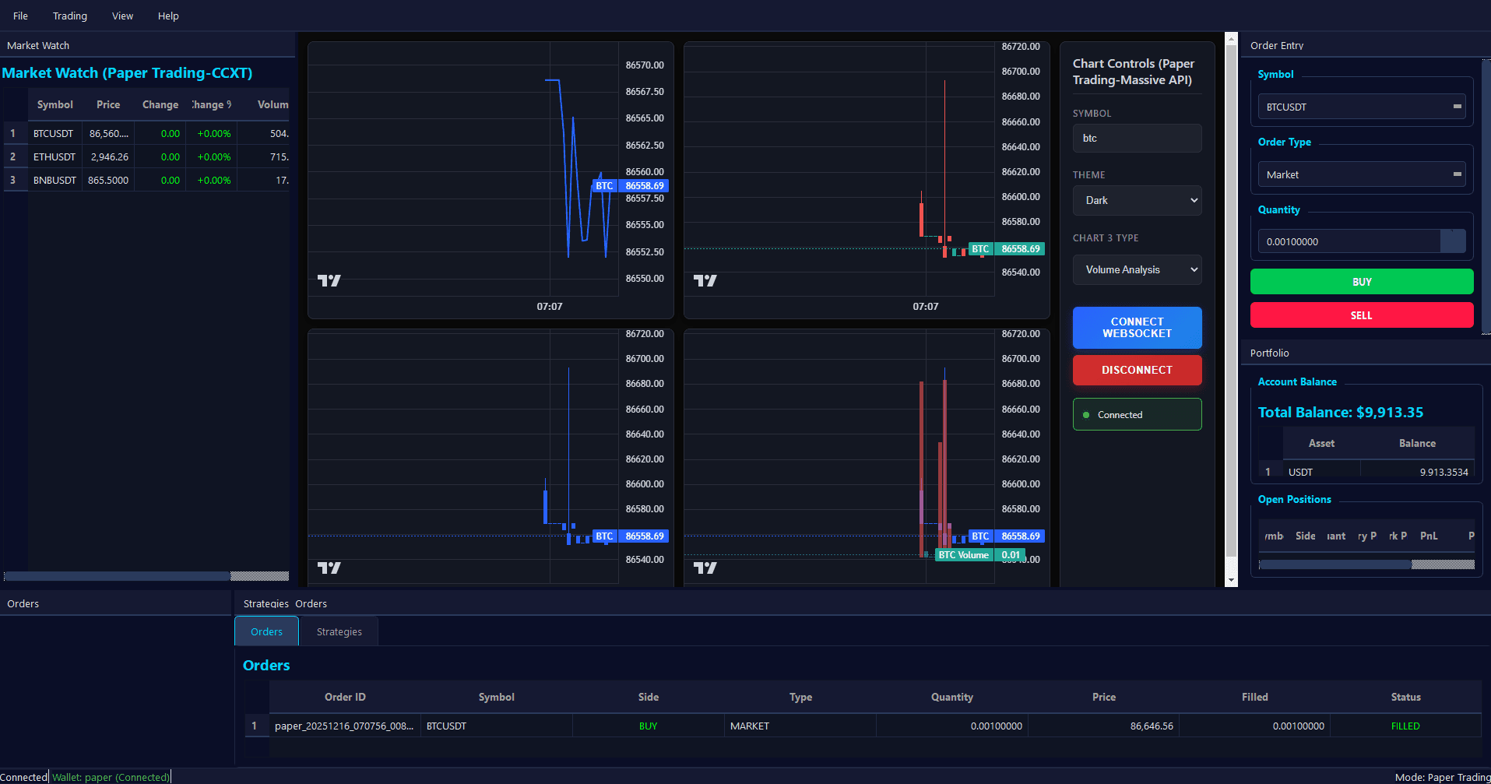Click TradingView logo in top-right candlestick chart
The width and height of the screenshot is (1491, 784).
pos(705,280)
